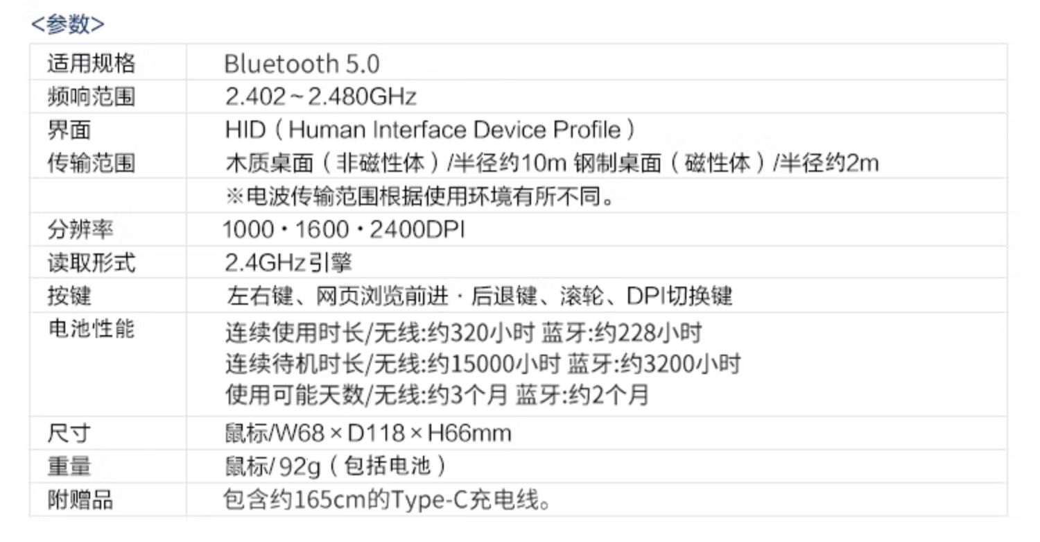Click the 使用可能天数 battery days line
This screenshot has height=542, width=1040.
[x=437, y=395]
